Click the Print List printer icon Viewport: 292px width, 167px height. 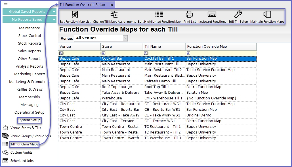(189, 14)
